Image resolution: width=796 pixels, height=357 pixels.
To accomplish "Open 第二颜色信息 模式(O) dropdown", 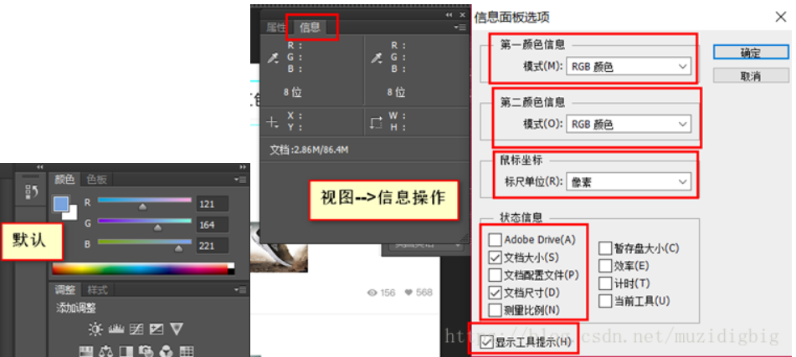I will click(x=629, y=124).
